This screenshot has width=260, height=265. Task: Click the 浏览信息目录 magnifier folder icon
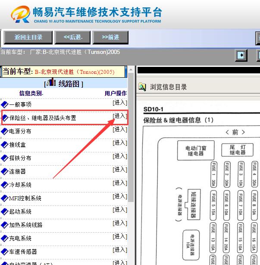click(142, 87)
